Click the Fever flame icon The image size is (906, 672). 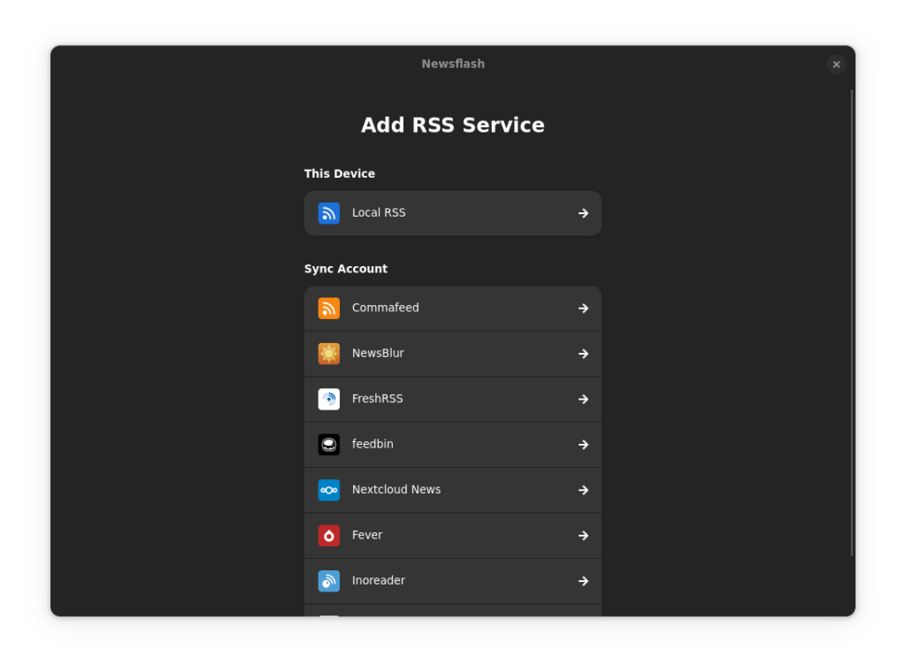click(x=328, y=535)
